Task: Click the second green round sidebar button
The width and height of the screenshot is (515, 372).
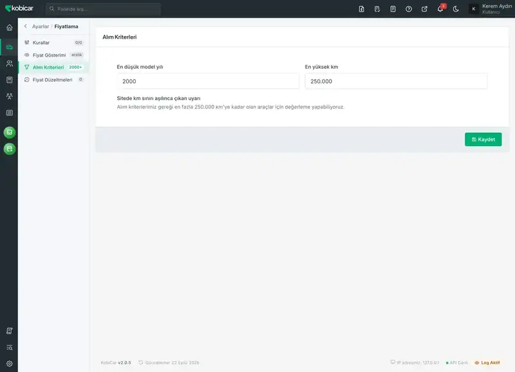Action: (10, 149)
